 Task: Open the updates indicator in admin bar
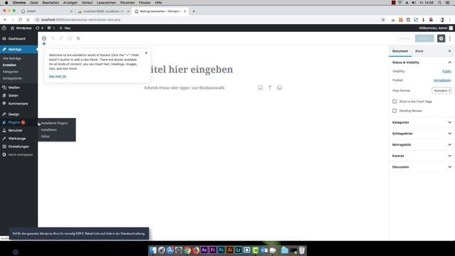[x=40, y=28]
